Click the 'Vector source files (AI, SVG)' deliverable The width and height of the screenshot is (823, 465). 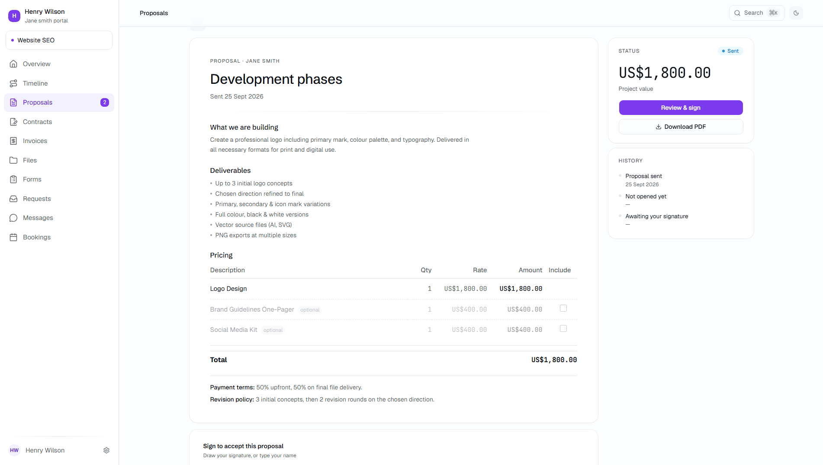[254, 225]
